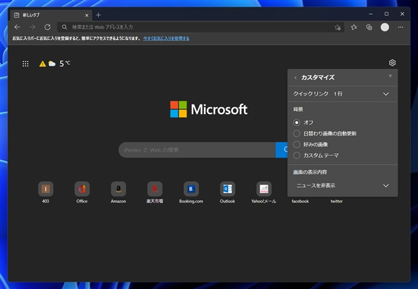
Task: Choose the 好みの画像 radio option
Action: coord(297,144)
